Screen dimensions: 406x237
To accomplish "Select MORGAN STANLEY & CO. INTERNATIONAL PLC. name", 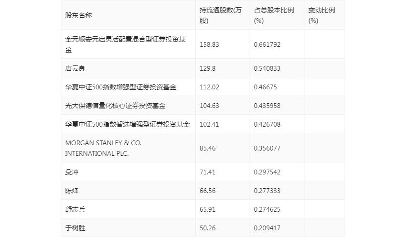I will click(x=103, y=148).
